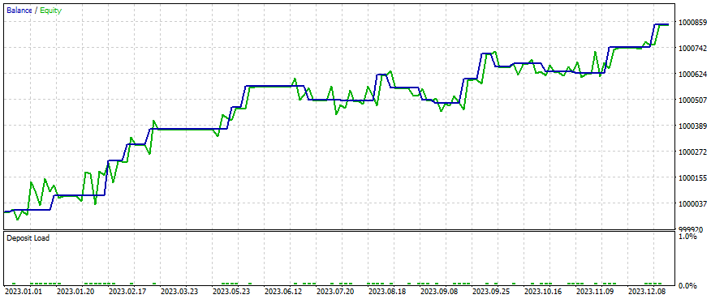The image size is (711, 299).
Task: Click the 2023.08.18 date label
Action: coord(388,291)
